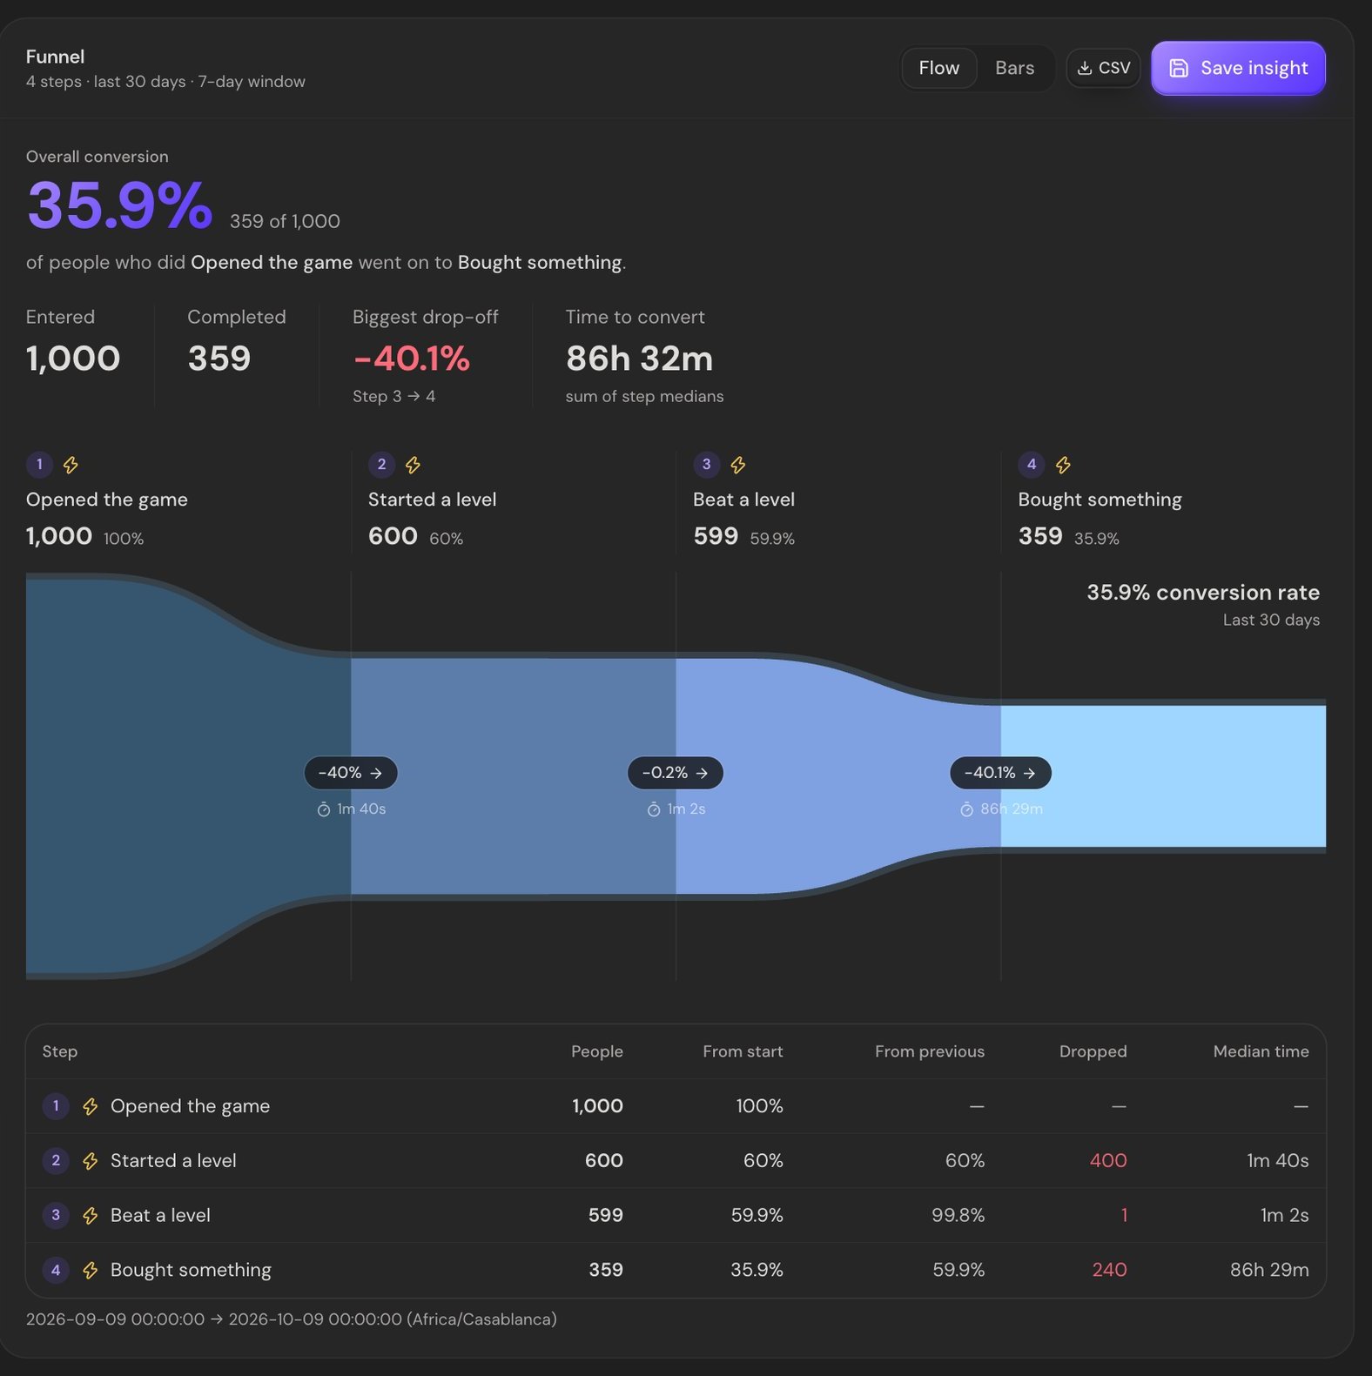Click the lightning icon above Bought something

(x=1063, y=465)
